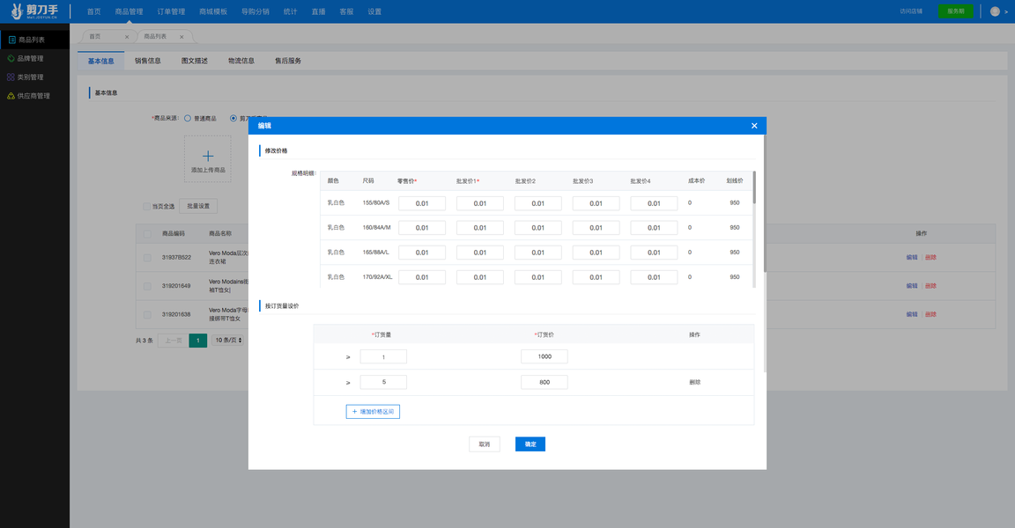Click the 订货价 field containing 1000
The height and width of the screenshot is (528, 1015).
(545, 356)
